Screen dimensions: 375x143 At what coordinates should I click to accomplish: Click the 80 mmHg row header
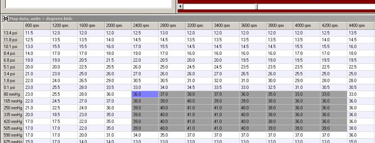(13, 94)
